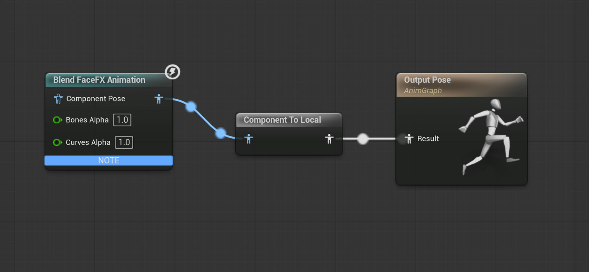Select the Output Pose node header
This screenshot has width=589, height=272.
point(462,85)
